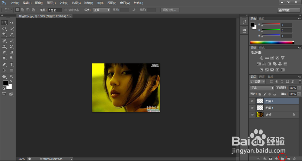Add a Curves adjustment

272,58
